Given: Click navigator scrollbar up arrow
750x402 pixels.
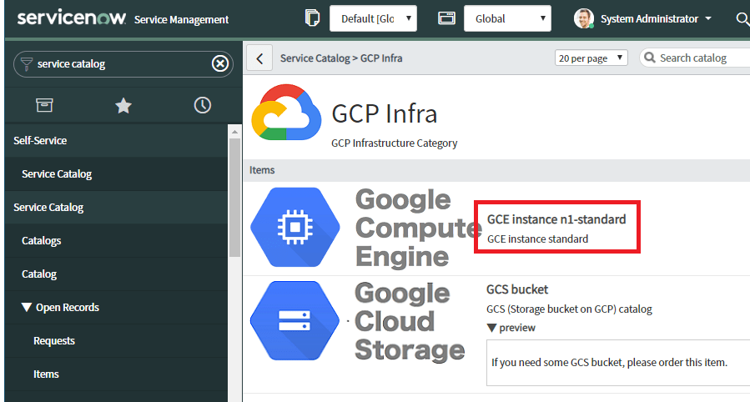Looking at the screenshot, I should (234, 132).
